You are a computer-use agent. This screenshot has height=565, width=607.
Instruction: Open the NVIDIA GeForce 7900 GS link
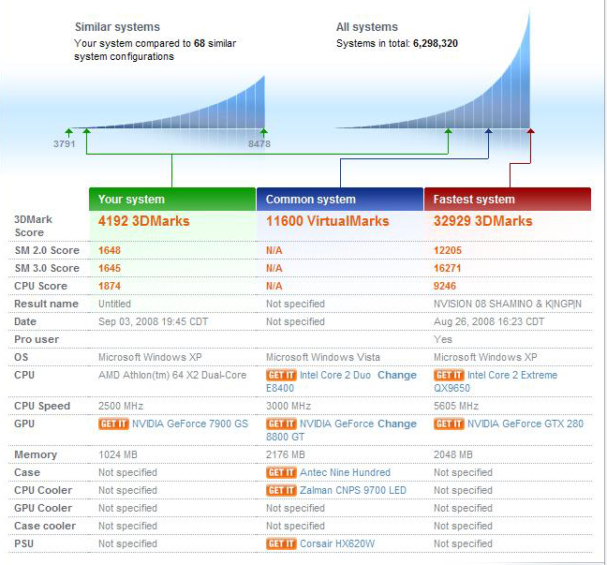[190, 424]
